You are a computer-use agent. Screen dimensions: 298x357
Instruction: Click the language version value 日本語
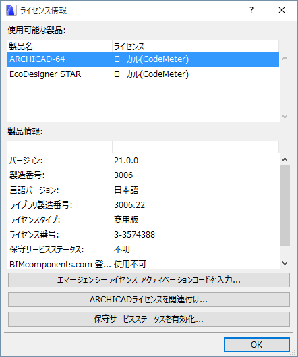tap(126, 190)
